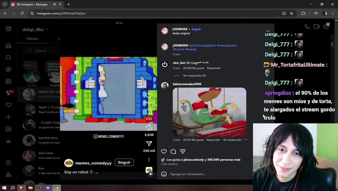Screen dimensions: 338x191
Task: Like the reel with heart above 379 mil
Action: (x=149, y=96)
